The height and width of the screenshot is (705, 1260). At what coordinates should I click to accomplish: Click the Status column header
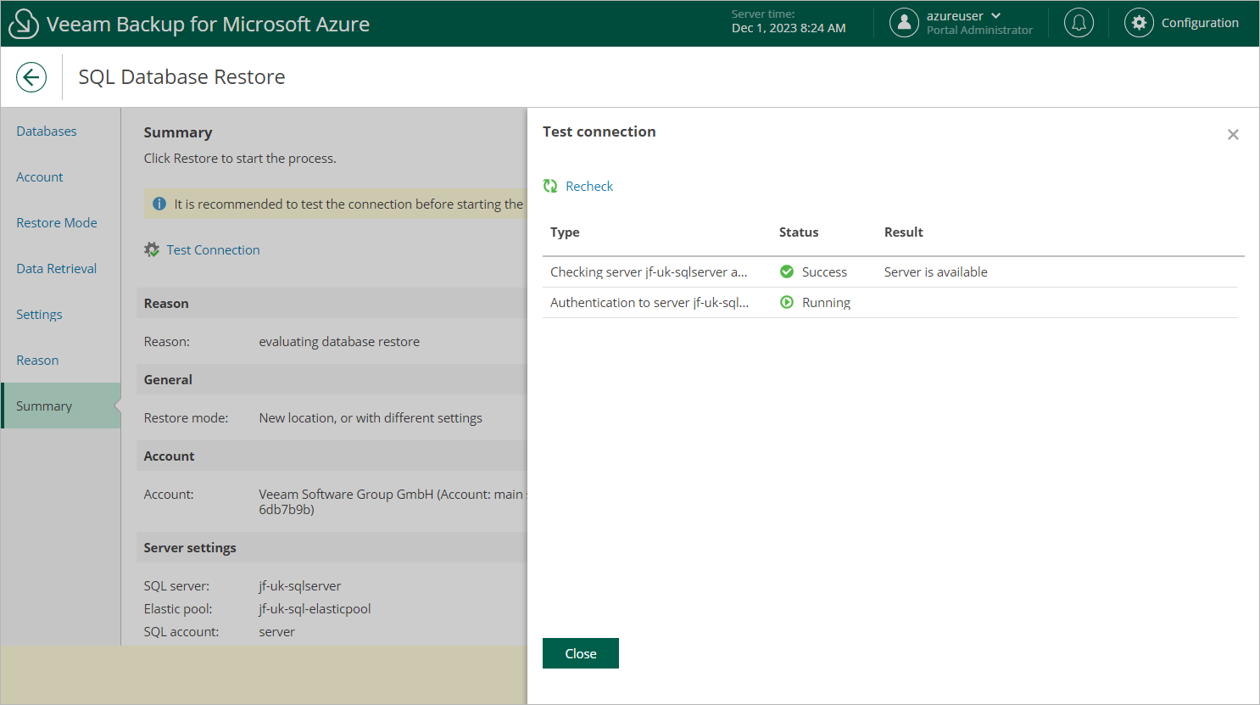click(799, 232)
